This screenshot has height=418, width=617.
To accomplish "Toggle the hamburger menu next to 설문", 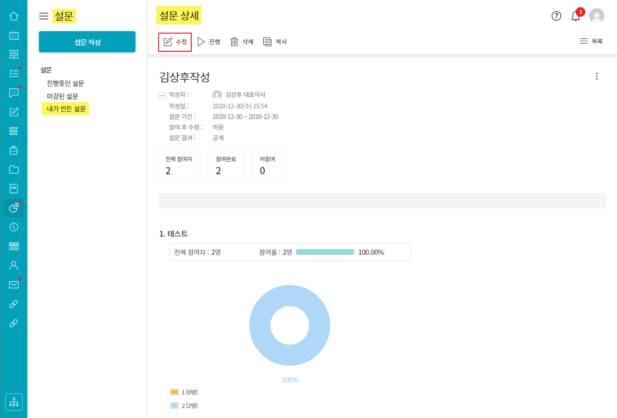I will 44,16.
